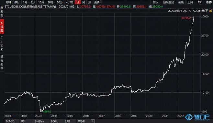Image resolution: width=213 pixels, height=123 pixels.
Task: Click the 30900 price axis label
Action: (x=205, y=16)
